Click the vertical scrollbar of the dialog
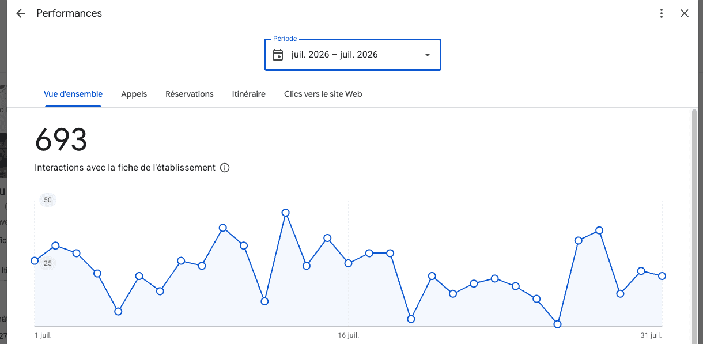703x344 pixels. (x=694, y=225)
